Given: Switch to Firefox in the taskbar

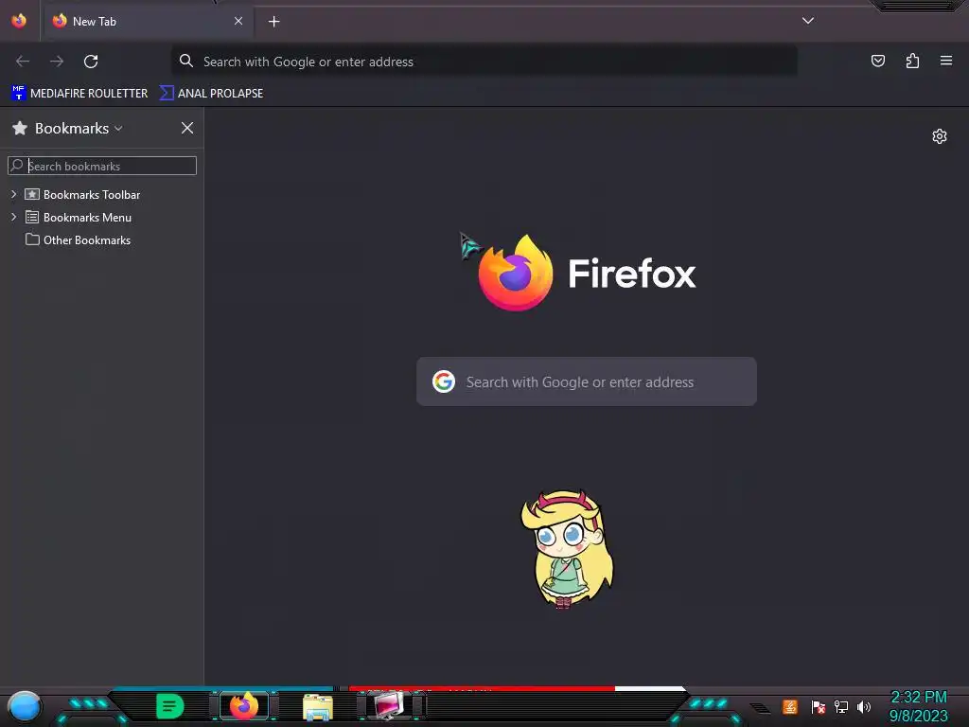Looking at the screenshot, I should click(x=244, y=705).
